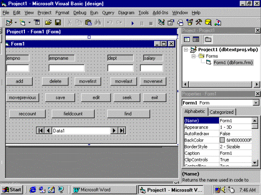Viewport: 261px width, 195px height.
Task: Select the movefirst button on Form1
Action: 88,81
